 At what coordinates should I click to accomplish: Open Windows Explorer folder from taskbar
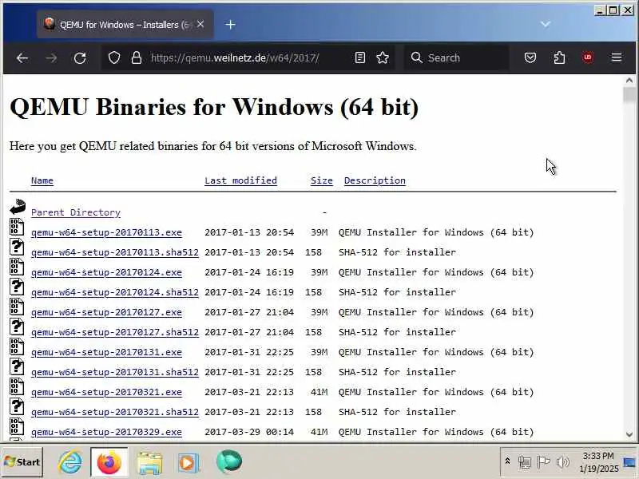click(x=149, y=463)
